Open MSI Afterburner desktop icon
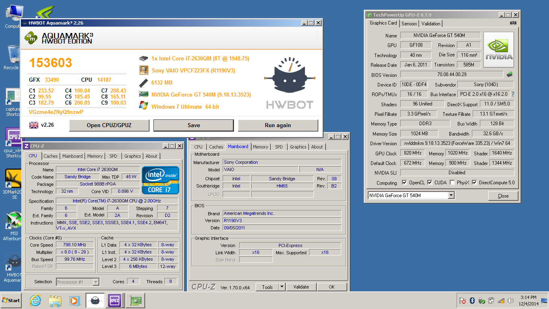Screen dimensions: 549x309 tap(13, 226)
